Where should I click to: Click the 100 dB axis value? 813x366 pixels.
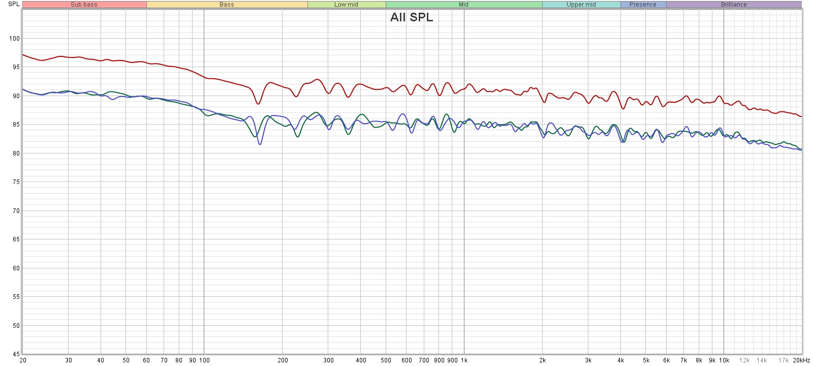pos(14,39)
